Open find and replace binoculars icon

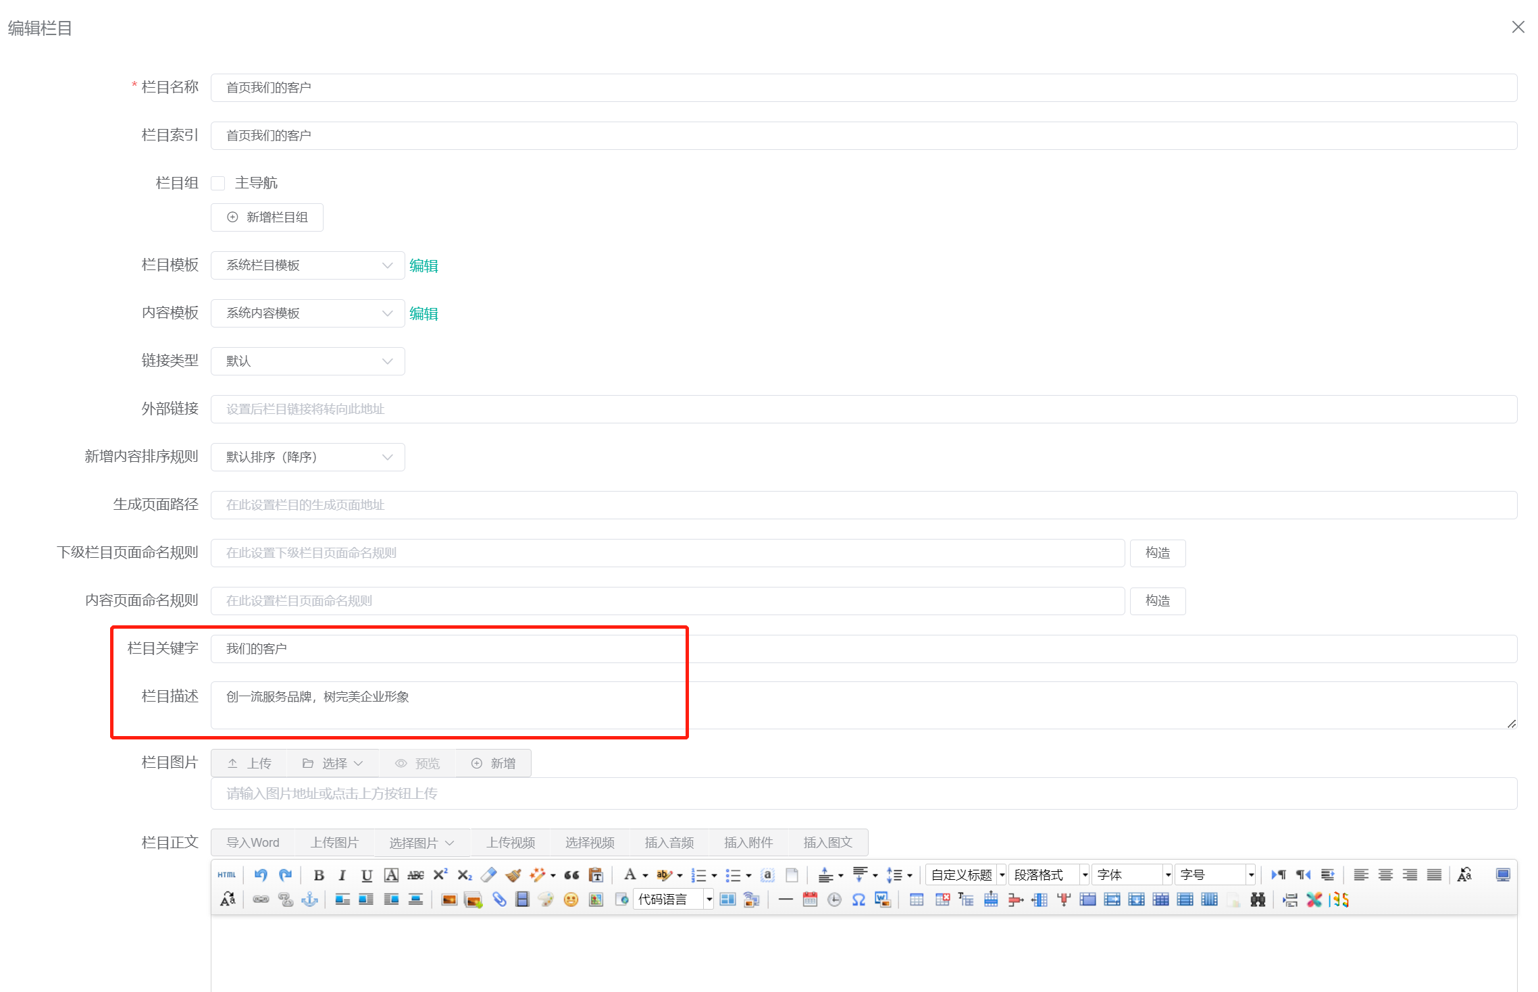pos(1258,899)
